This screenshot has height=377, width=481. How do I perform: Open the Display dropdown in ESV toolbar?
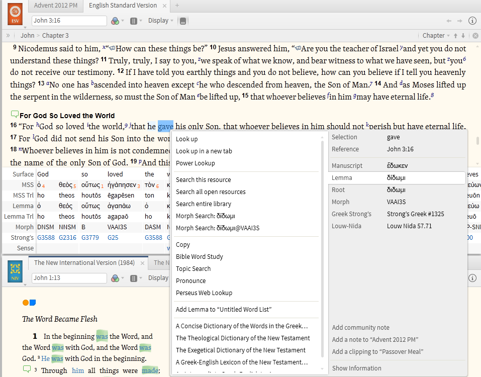click(161, 21)
